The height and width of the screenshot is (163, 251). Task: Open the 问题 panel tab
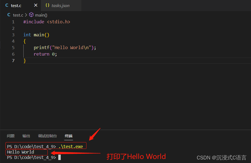[x=11, y=136]
